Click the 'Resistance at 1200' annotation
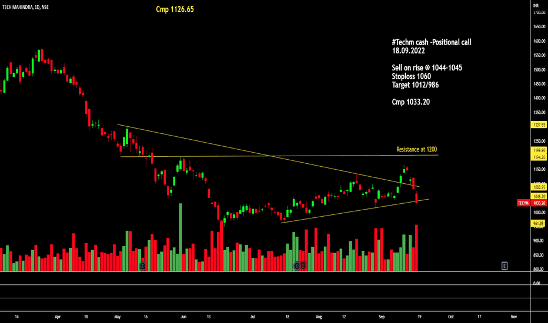The height and width of the screenshot is (323, 548). tap(417, 149)
